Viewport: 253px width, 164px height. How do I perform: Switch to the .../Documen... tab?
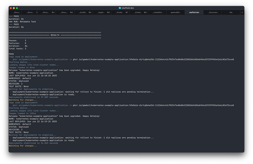click(212, 12)
